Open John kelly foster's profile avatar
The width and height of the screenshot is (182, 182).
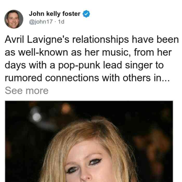pyautogui.click(x=14, y=19)
